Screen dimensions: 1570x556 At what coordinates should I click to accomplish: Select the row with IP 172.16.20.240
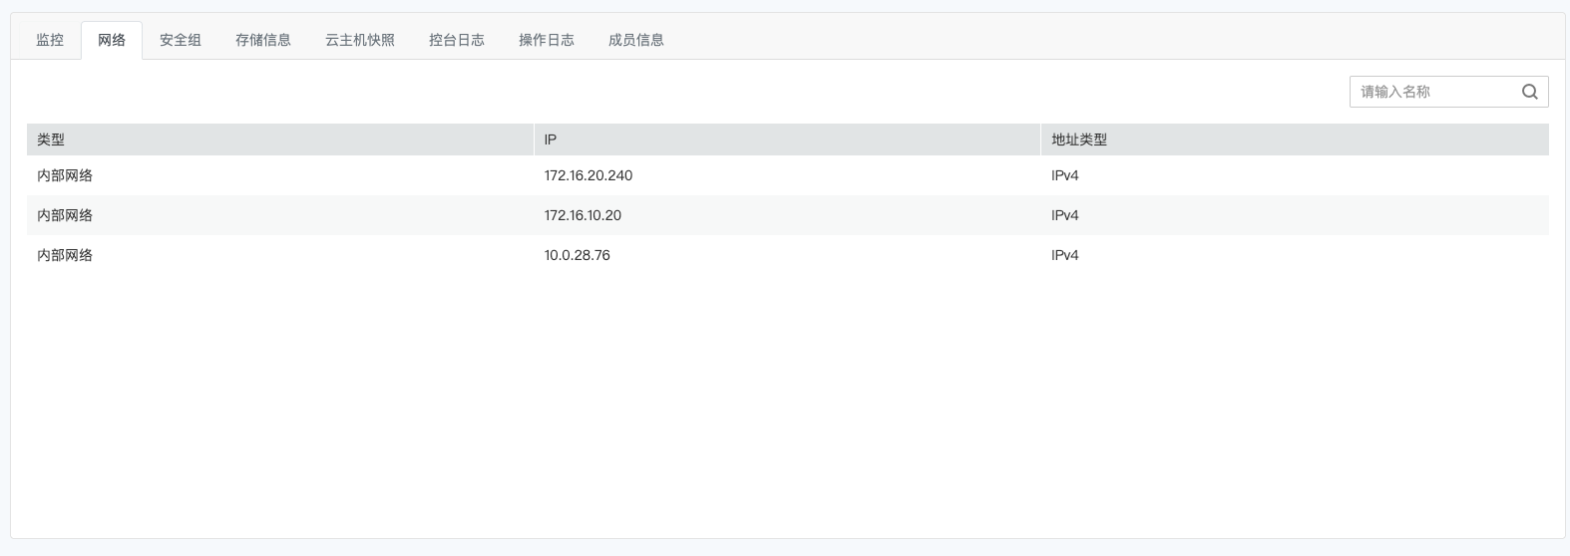coord(589,175)
